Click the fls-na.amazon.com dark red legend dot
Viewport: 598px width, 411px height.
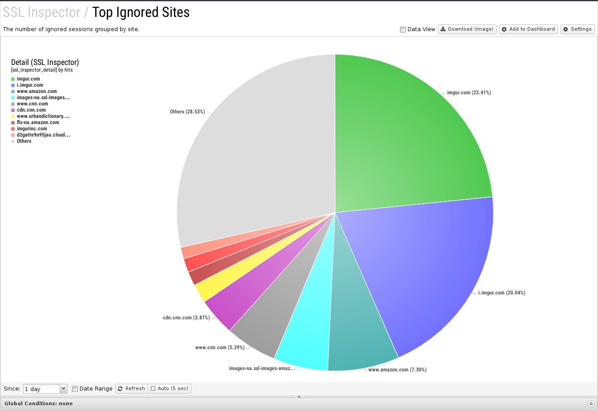pyautogui.click(x=13, y=123)
